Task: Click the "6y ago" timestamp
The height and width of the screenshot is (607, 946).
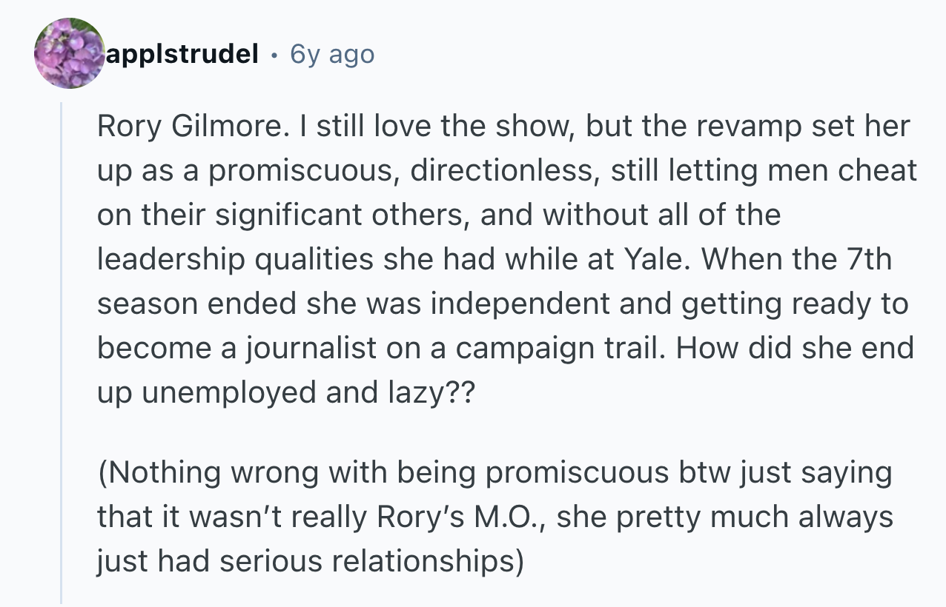Action: coord(333,54)
